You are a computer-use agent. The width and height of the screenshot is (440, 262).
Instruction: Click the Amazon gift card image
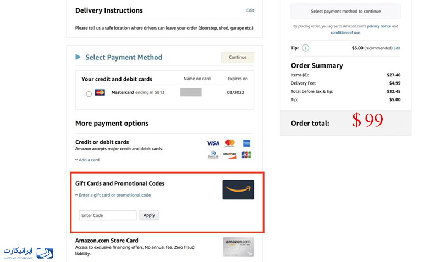coord(238,189)
